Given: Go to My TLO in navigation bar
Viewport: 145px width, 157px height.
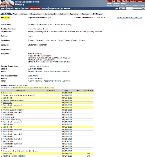Looking at the screenshot, I should 10,9.
